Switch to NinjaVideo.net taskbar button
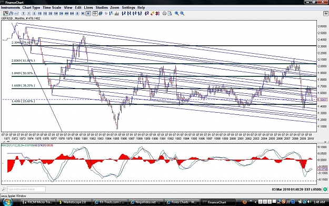The height and width of the screenshot is (206, 329). point(146,202)
